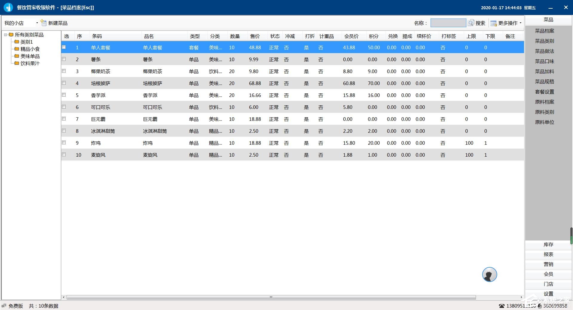Minimize the cashier software window
The height and width of the screenshot is (310, 573).
[x=551, y=8]
